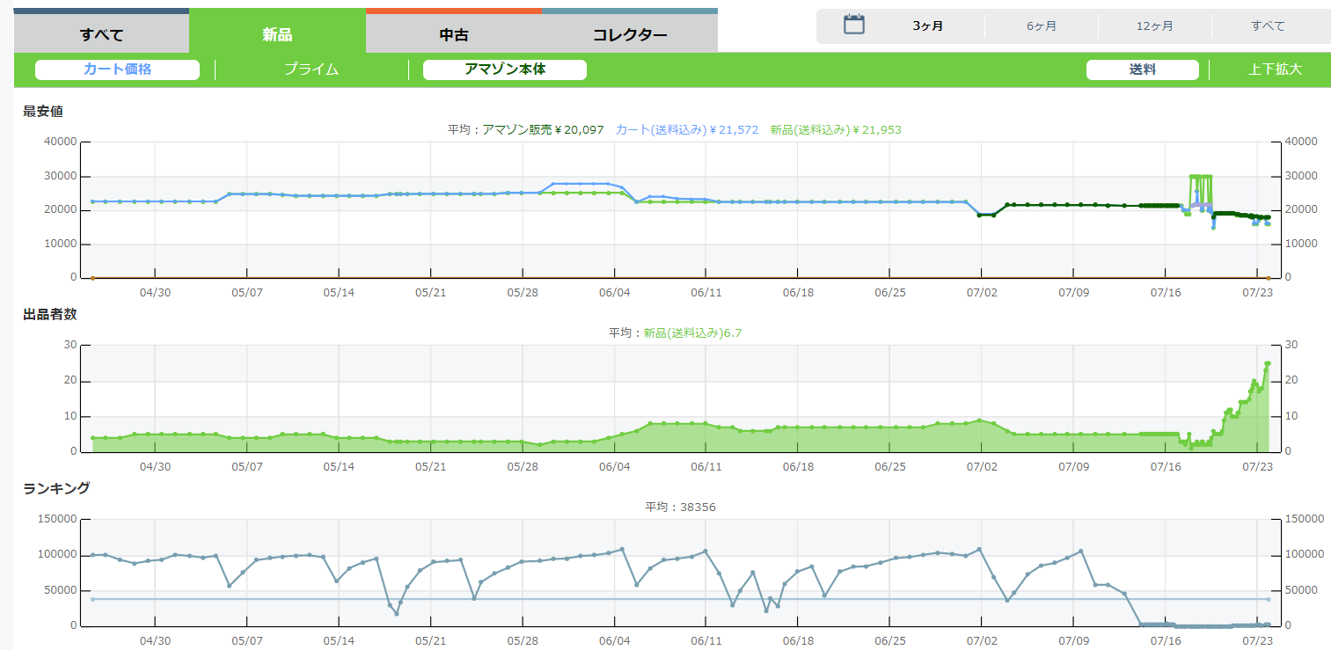1331x650 pixels.
Task: Click アマゾン販売 average legend label
Action: click(543, 129)
